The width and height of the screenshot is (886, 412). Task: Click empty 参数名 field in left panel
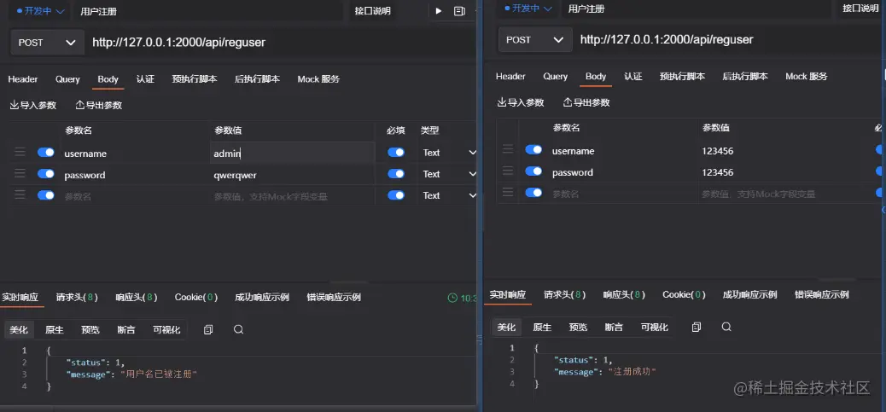136,196
